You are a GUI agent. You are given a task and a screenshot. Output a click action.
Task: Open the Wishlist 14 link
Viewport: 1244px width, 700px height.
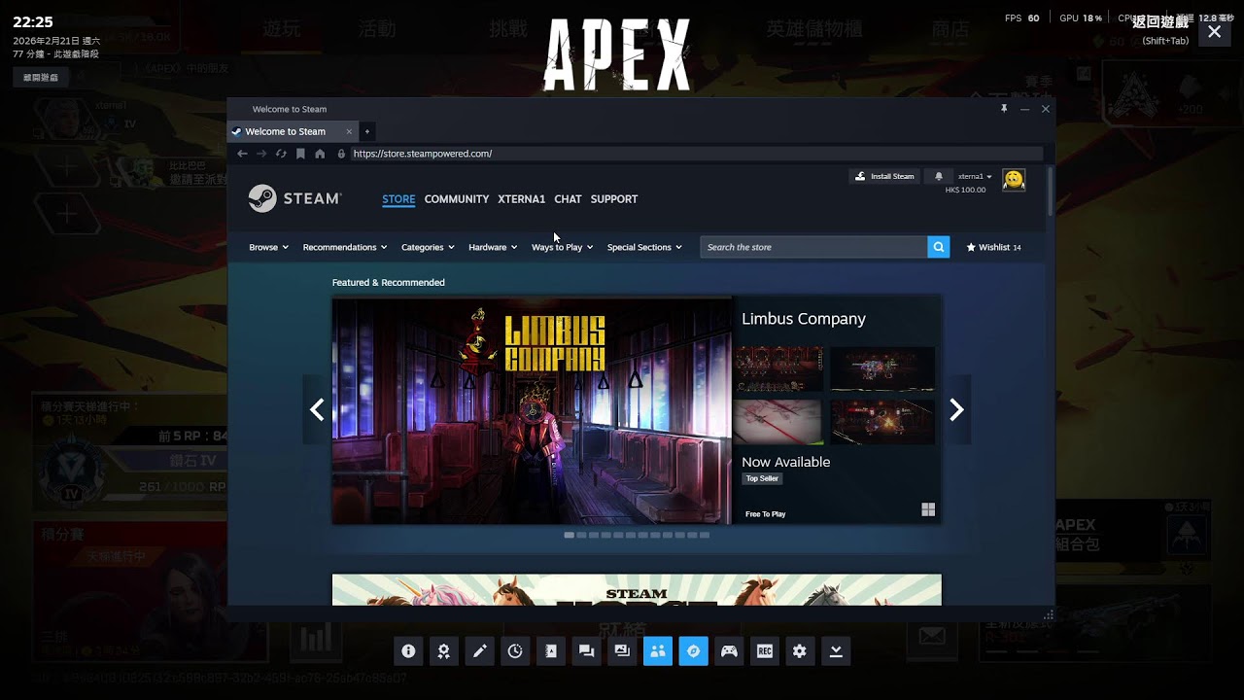pos(993,247)
